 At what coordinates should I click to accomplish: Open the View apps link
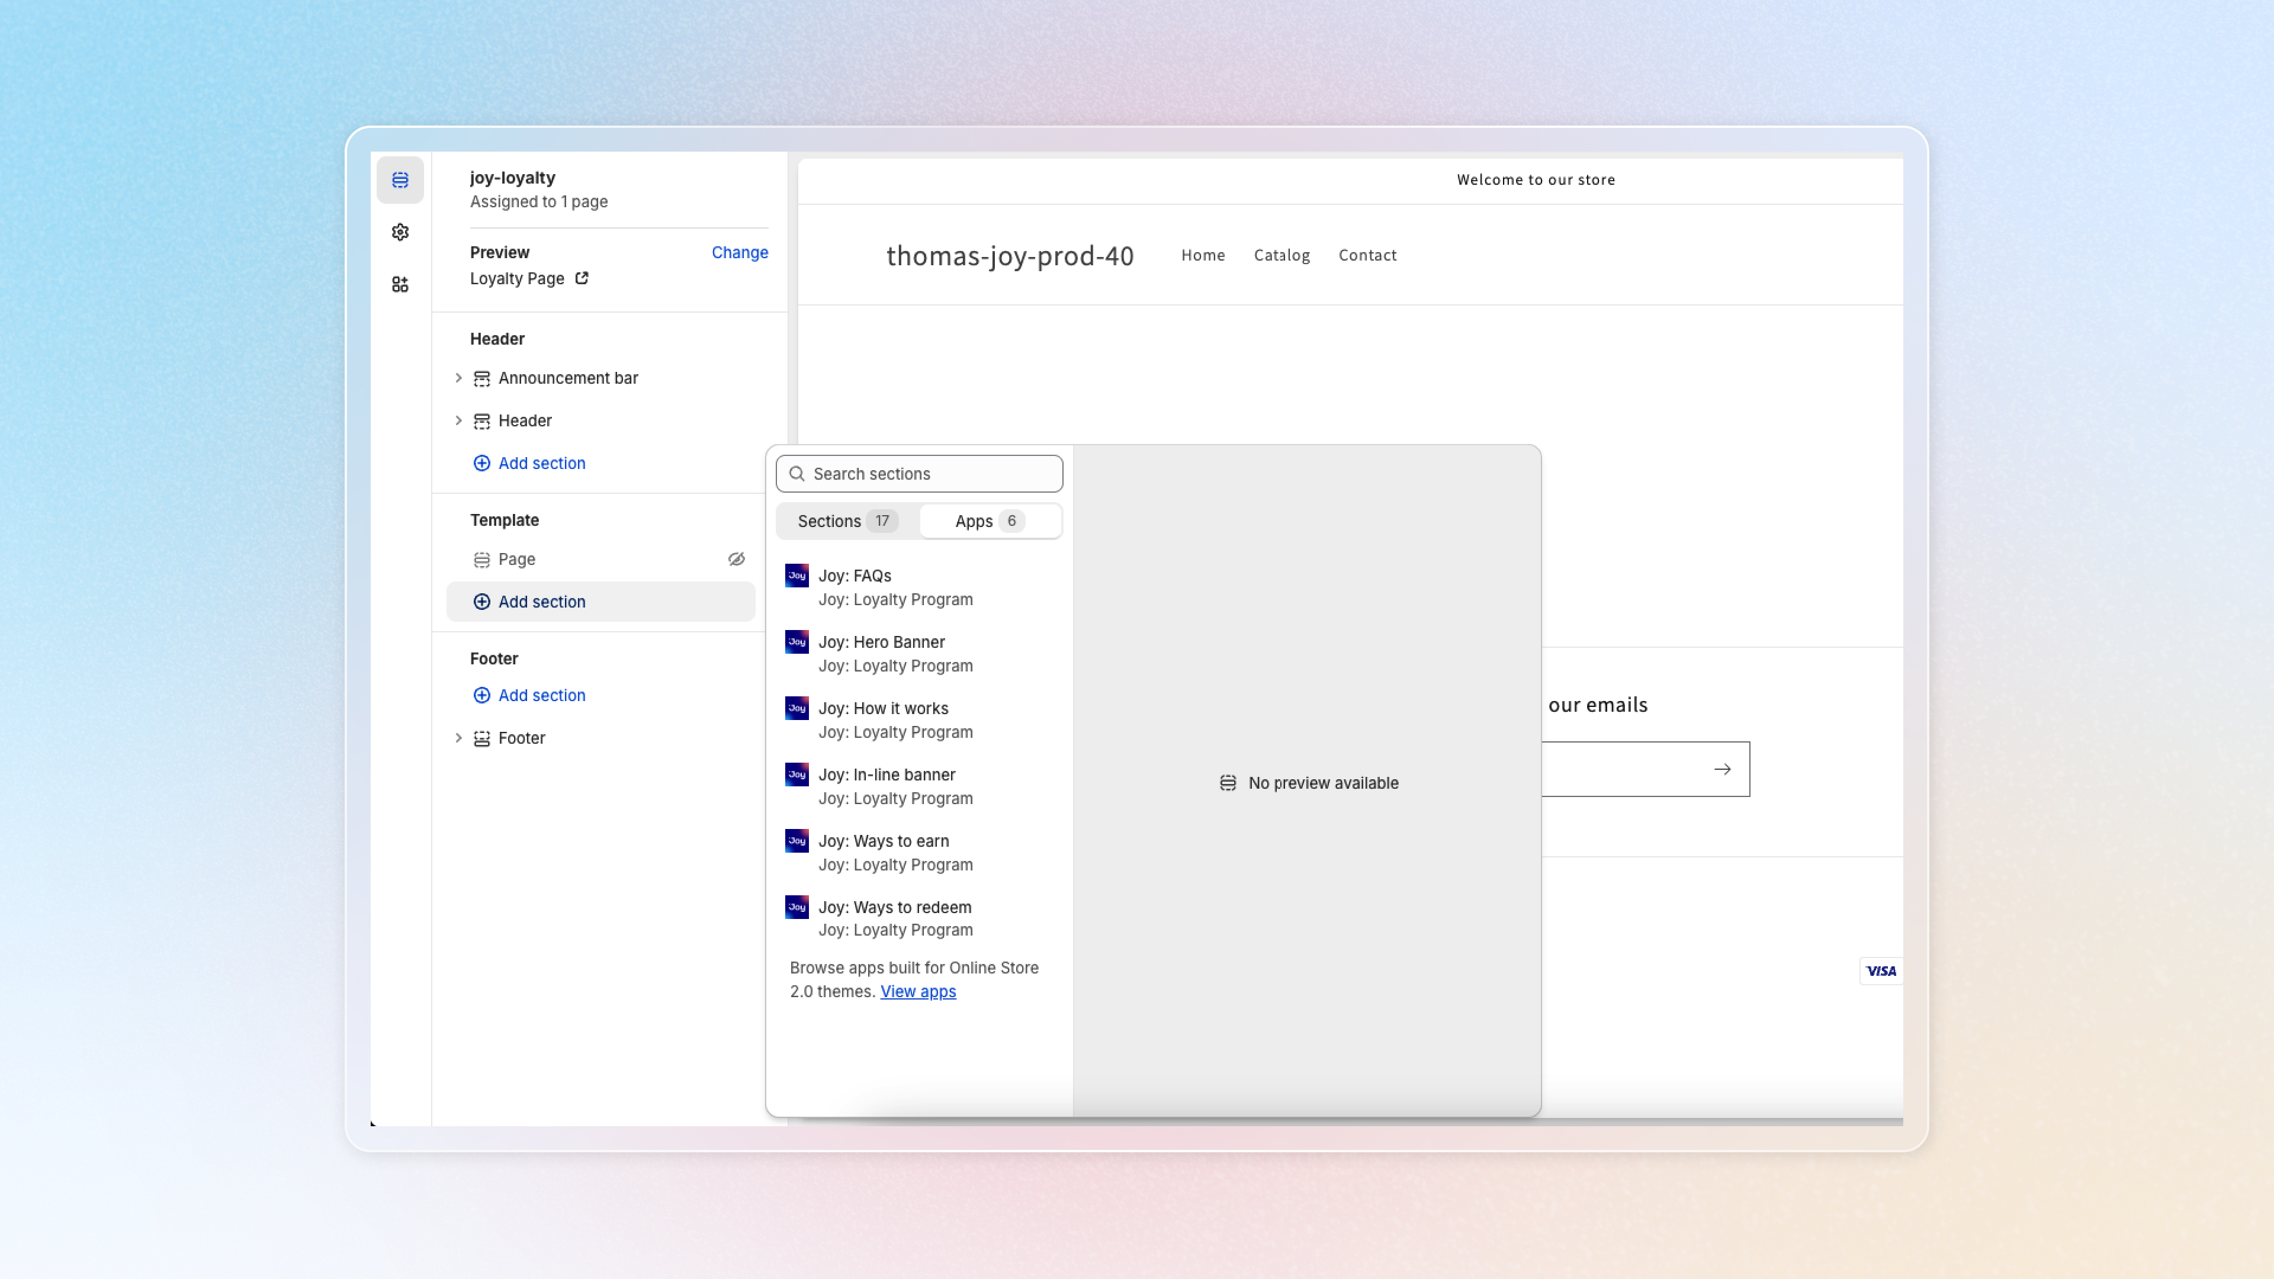[917, 991]
